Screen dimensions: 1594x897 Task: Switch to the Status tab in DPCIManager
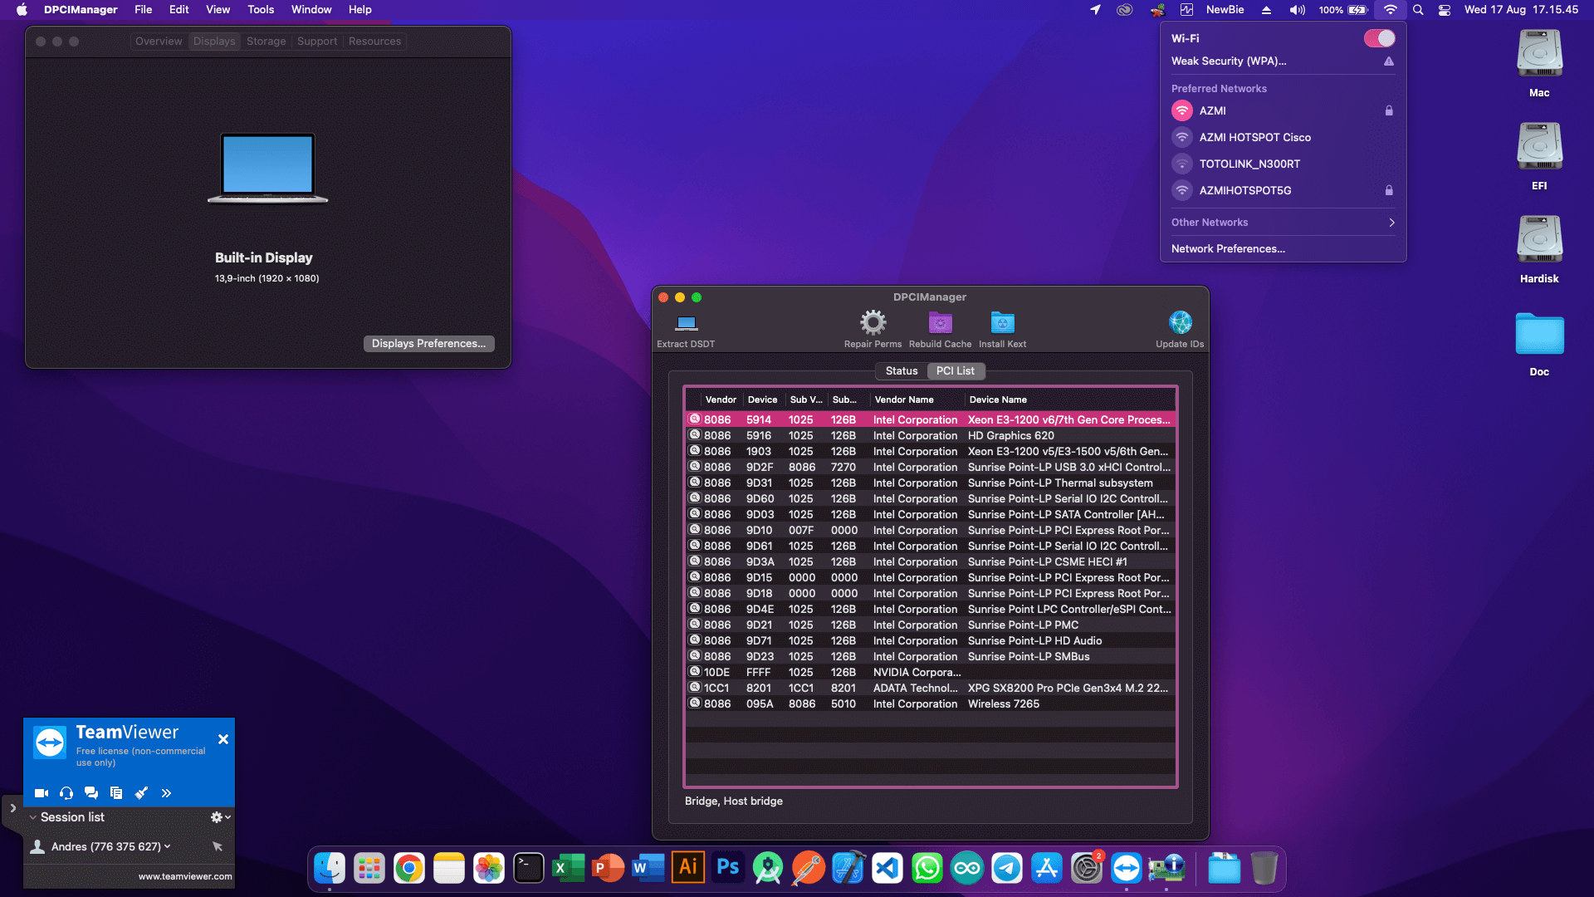coord(902,371)
